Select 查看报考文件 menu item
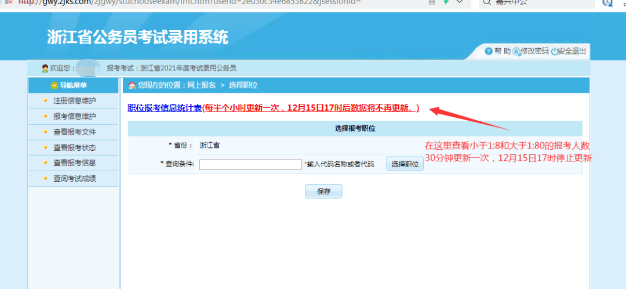Viewport: 626px width, 289px height. (74, 132)
